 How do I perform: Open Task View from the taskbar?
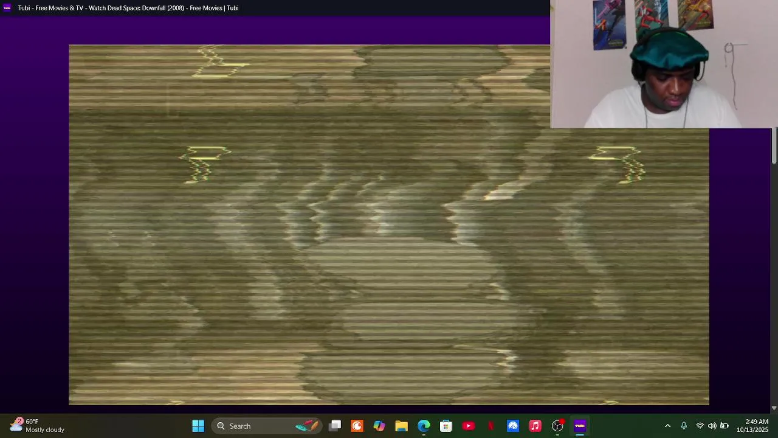click(x=335, y=426)
